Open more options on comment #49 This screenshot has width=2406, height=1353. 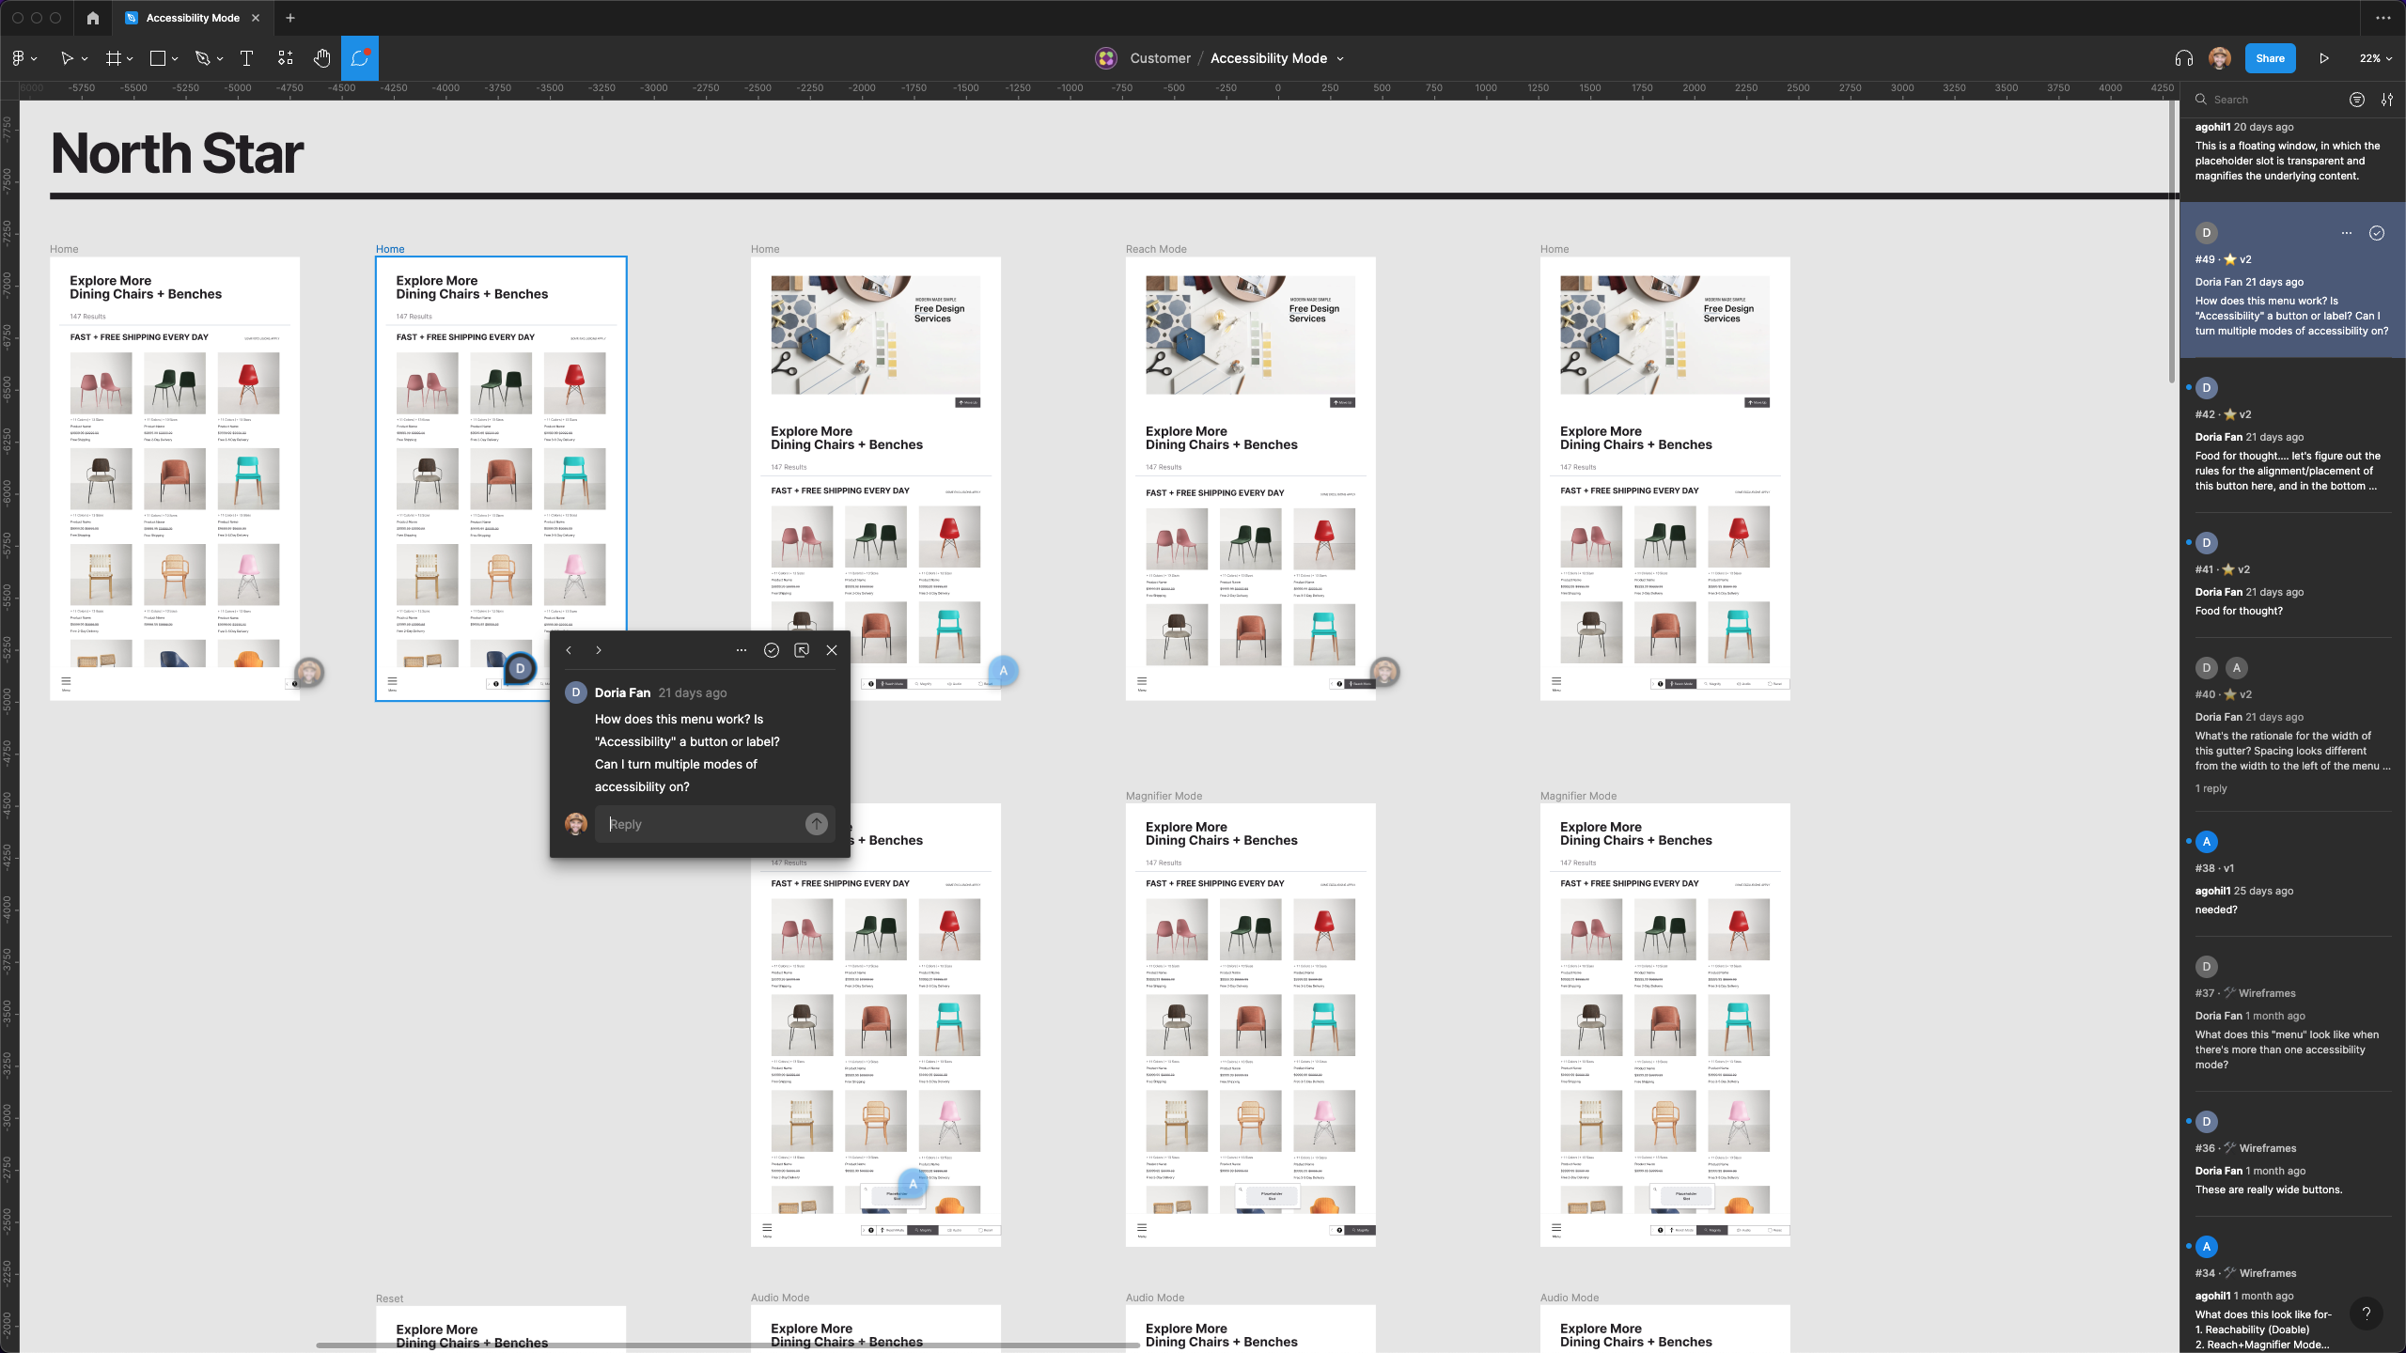click(x=2347, y=233)
